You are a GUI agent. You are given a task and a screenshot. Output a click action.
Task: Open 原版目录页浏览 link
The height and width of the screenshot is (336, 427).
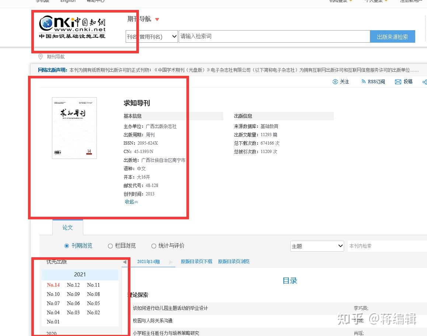[234, 261]
